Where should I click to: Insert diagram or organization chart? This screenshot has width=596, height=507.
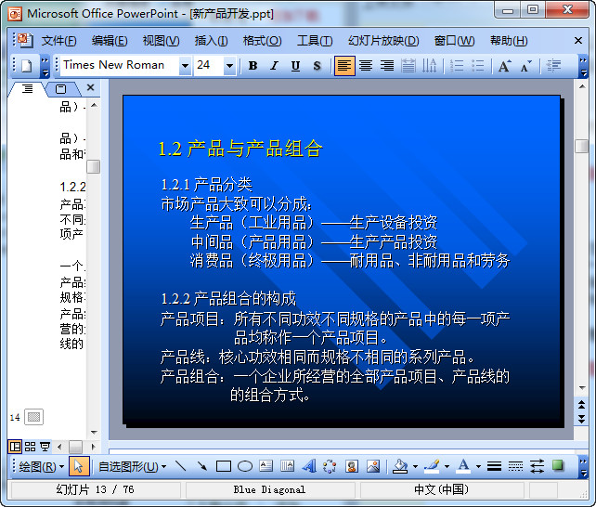tap(330, 466)
